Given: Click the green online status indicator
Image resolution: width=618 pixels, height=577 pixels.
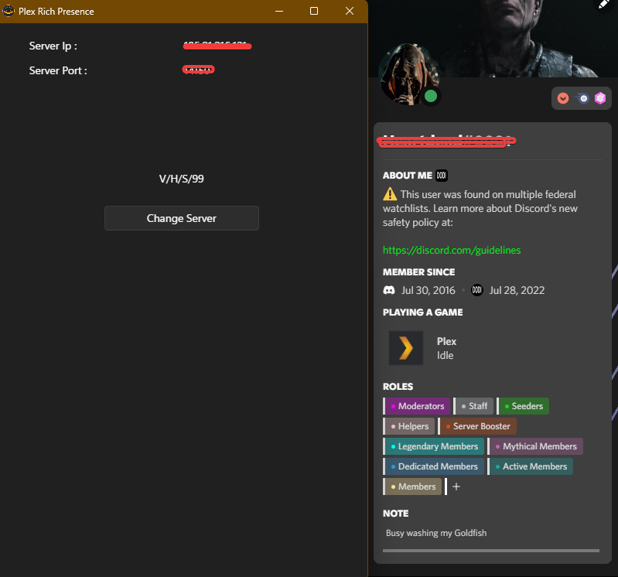Looking at the screenshot, I should [431, 96].
